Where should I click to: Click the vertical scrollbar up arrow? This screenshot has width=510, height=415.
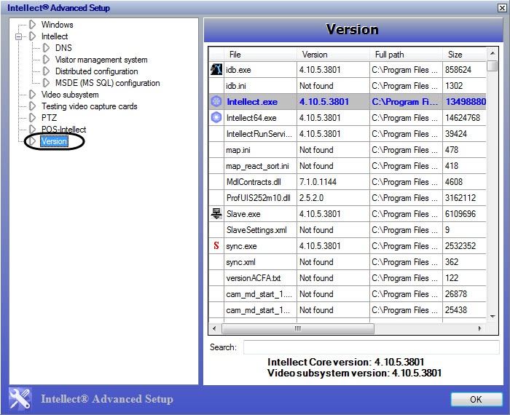tap(493, 53)
